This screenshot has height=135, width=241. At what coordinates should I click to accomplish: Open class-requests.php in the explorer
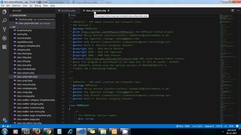coord(32,84)
